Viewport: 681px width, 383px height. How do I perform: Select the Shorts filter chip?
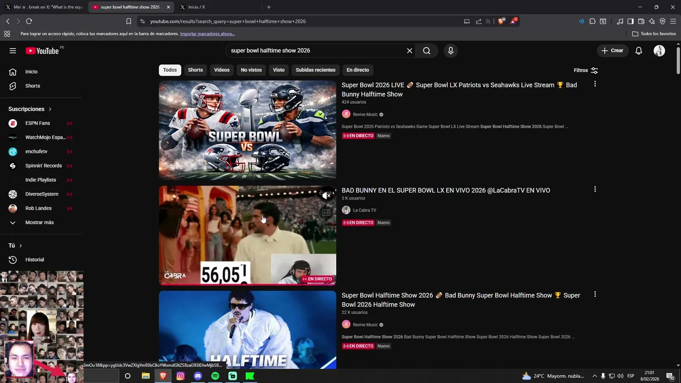(195, 70)
